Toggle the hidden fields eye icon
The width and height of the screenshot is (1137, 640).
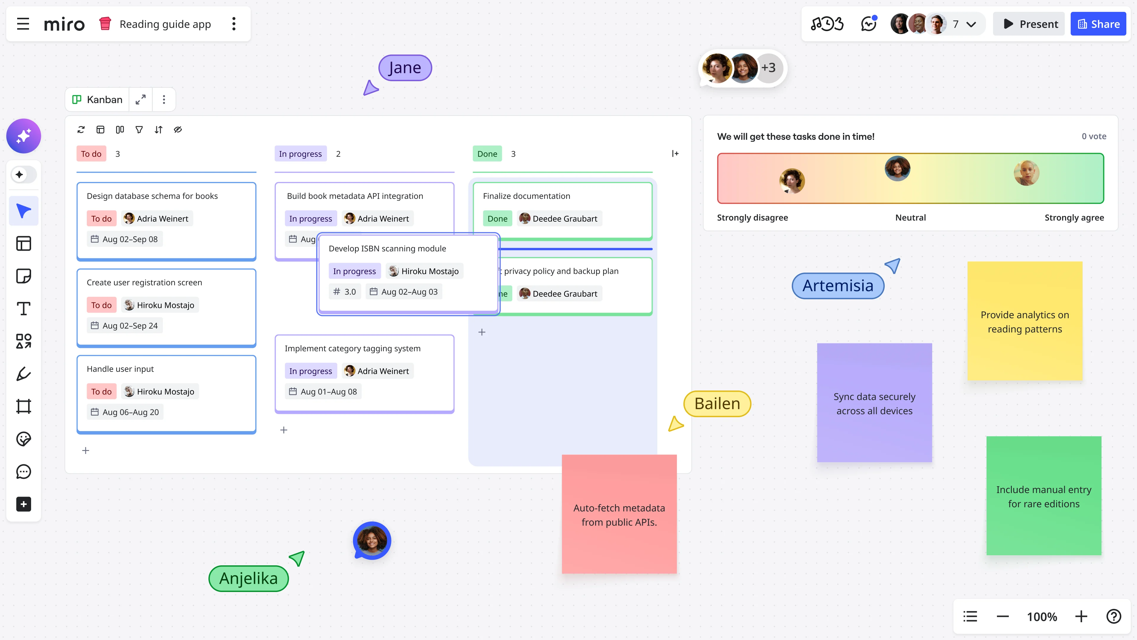pyautogui.click(x=178, y=129)
